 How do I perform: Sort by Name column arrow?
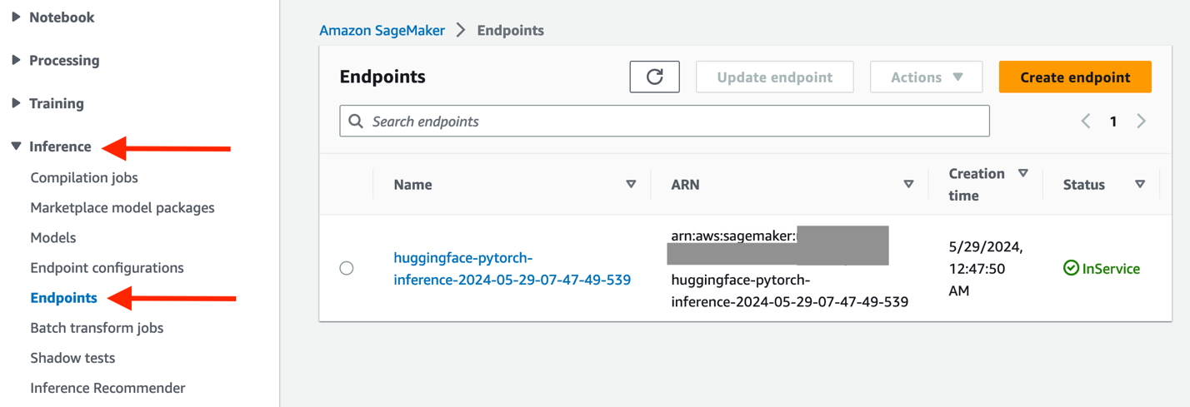[x=631, y=184]
